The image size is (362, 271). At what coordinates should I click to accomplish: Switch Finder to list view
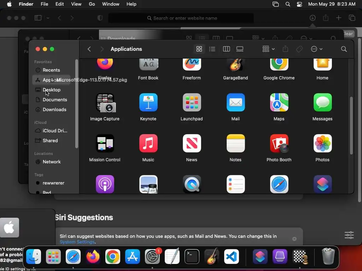pyautogui.click(x=212, y=49)
